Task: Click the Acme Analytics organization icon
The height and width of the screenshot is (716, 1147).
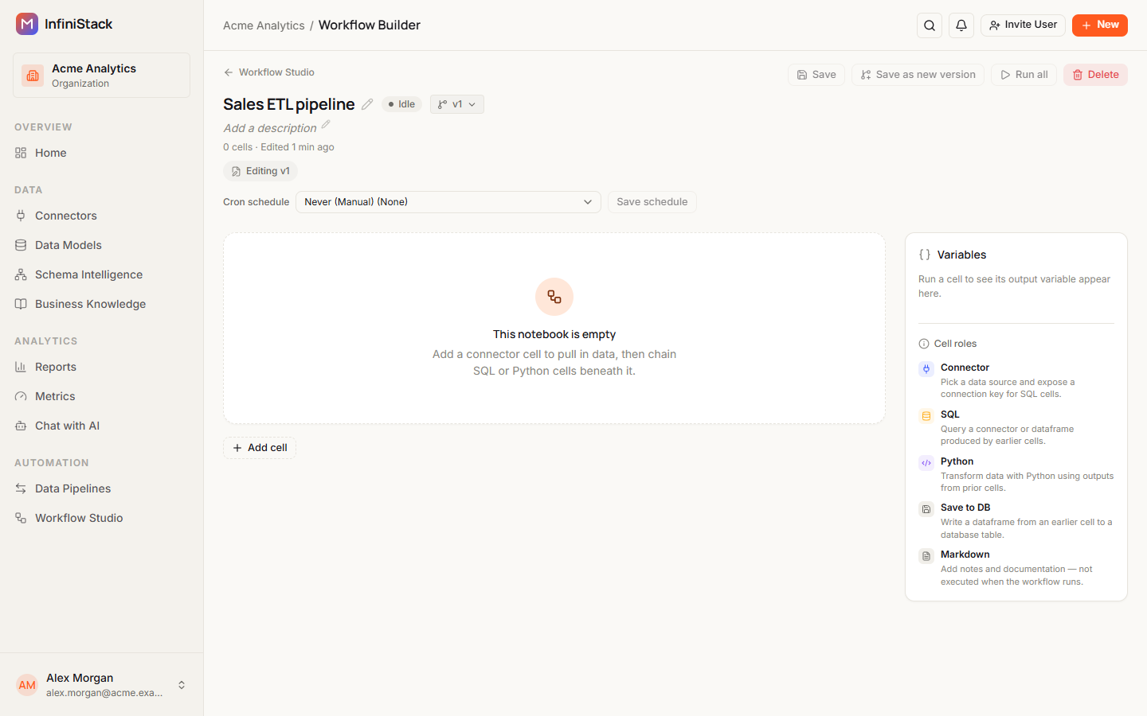Action: click(33, 76)
